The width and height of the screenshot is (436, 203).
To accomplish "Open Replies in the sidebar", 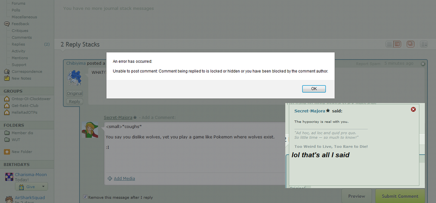I will tap(18, 44).
